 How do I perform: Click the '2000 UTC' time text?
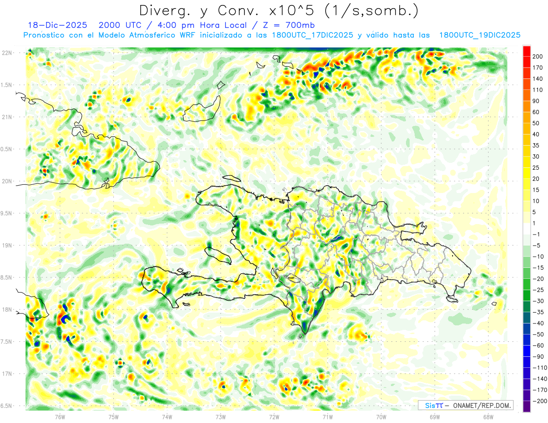tap(121, 26)
